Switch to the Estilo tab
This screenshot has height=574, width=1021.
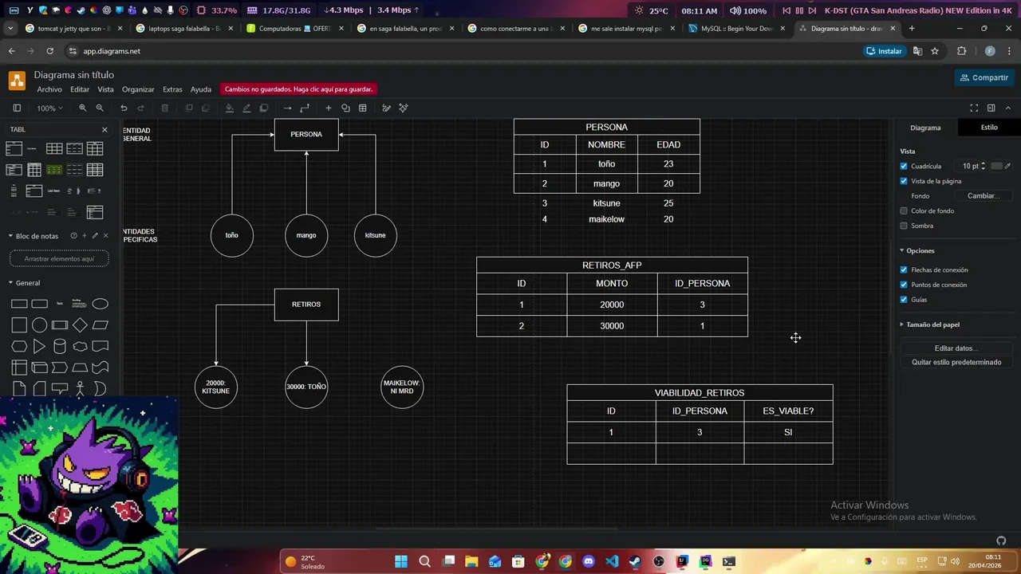tap(989, 128)
